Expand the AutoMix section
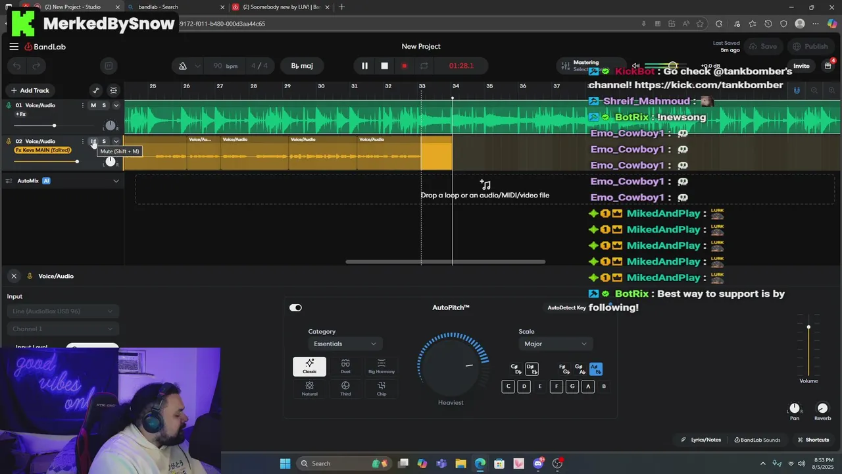The image size is (842, 474). tap(116, 181)
